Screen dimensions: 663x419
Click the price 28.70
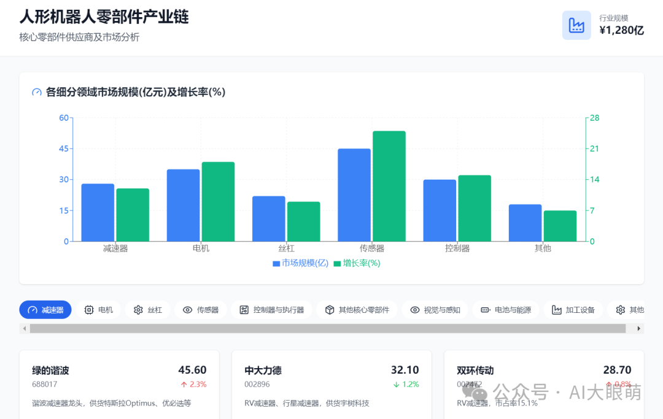coord(617,370)
